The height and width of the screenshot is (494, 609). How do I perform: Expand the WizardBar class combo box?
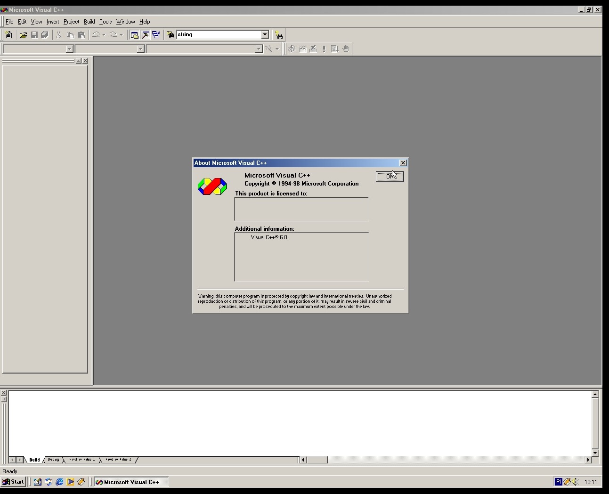tap(69, 49)
